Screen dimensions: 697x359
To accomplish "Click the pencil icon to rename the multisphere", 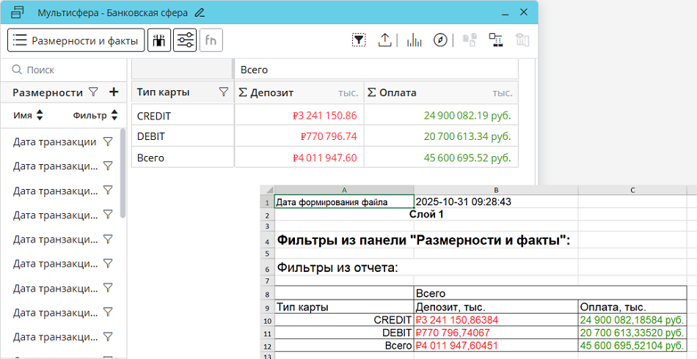I will click(x=200, y=13).
